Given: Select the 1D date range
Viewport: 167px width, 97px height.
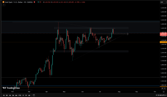Looking at the screenshot, I should click(4, 95).
